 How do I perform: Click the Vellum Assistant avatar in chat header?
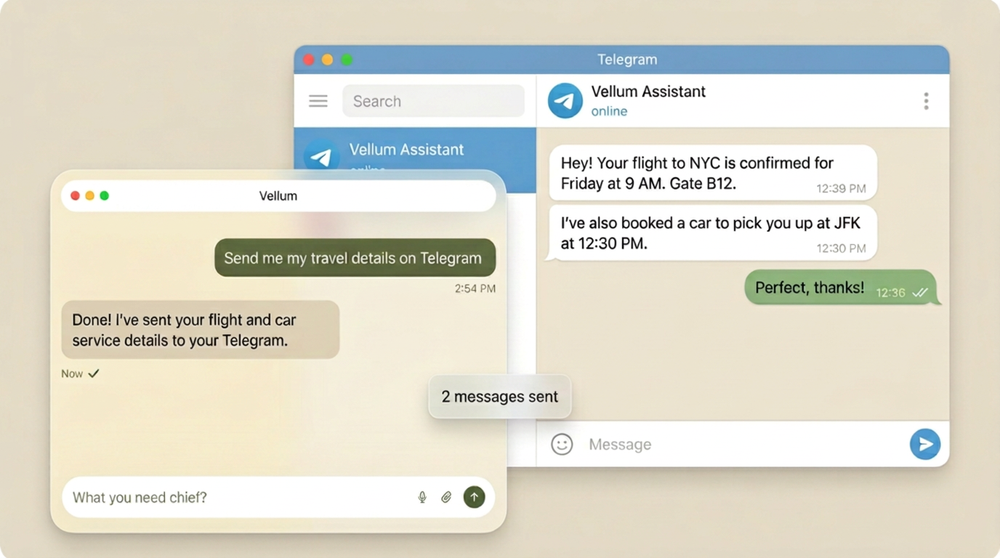pos(565,100)
